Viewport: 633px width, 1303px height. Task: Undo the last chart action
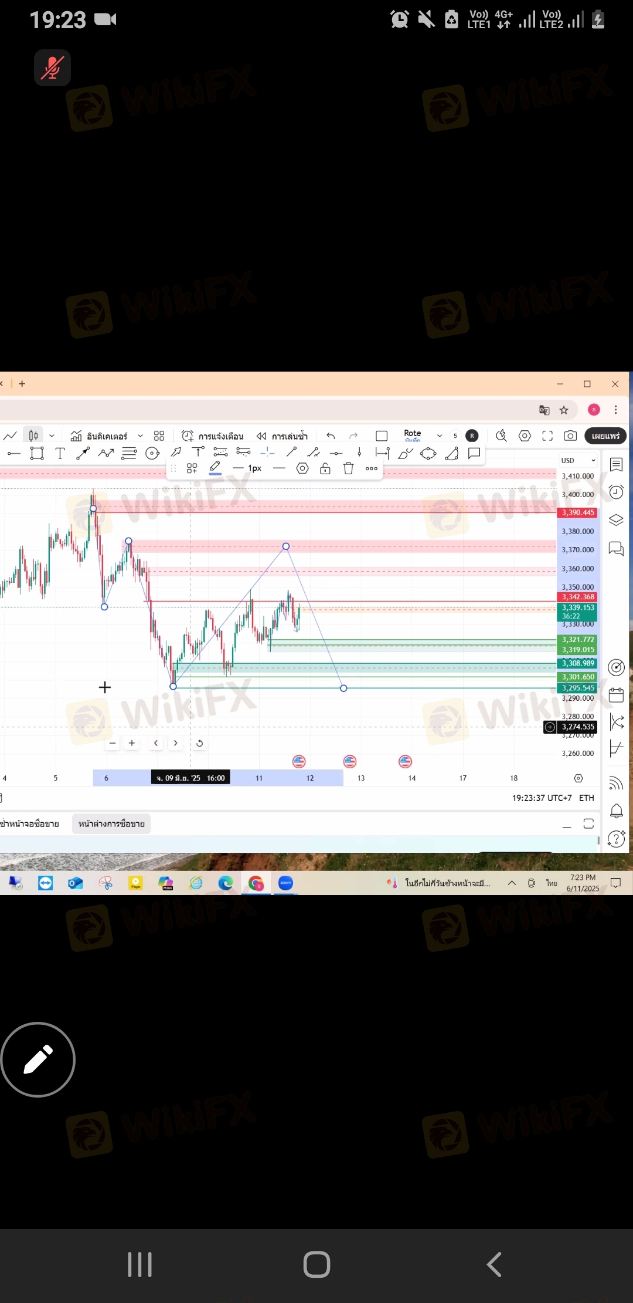(x=331, y=436)
